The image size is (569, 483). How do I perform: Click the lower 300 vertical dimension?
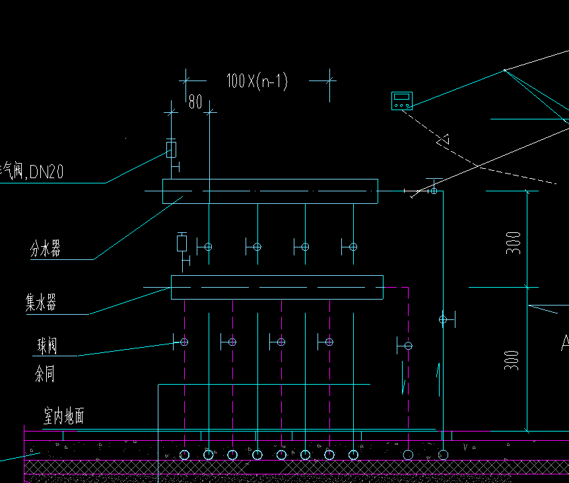pyautogui.click(x=512, y=360)
